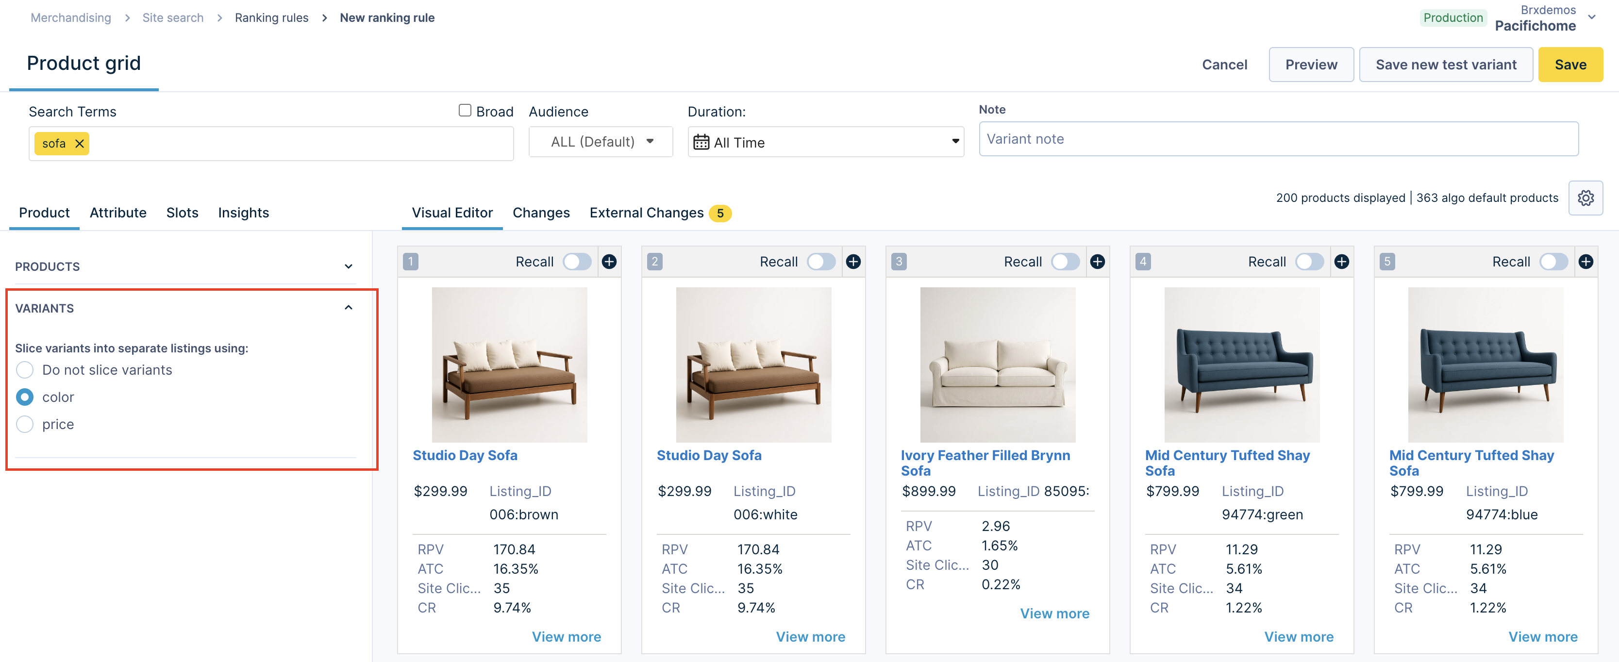The image size is (1619, 662).
Task: Toggle Recall switch on slot 2
Action: pyautogui.click(x=821, y=261)
